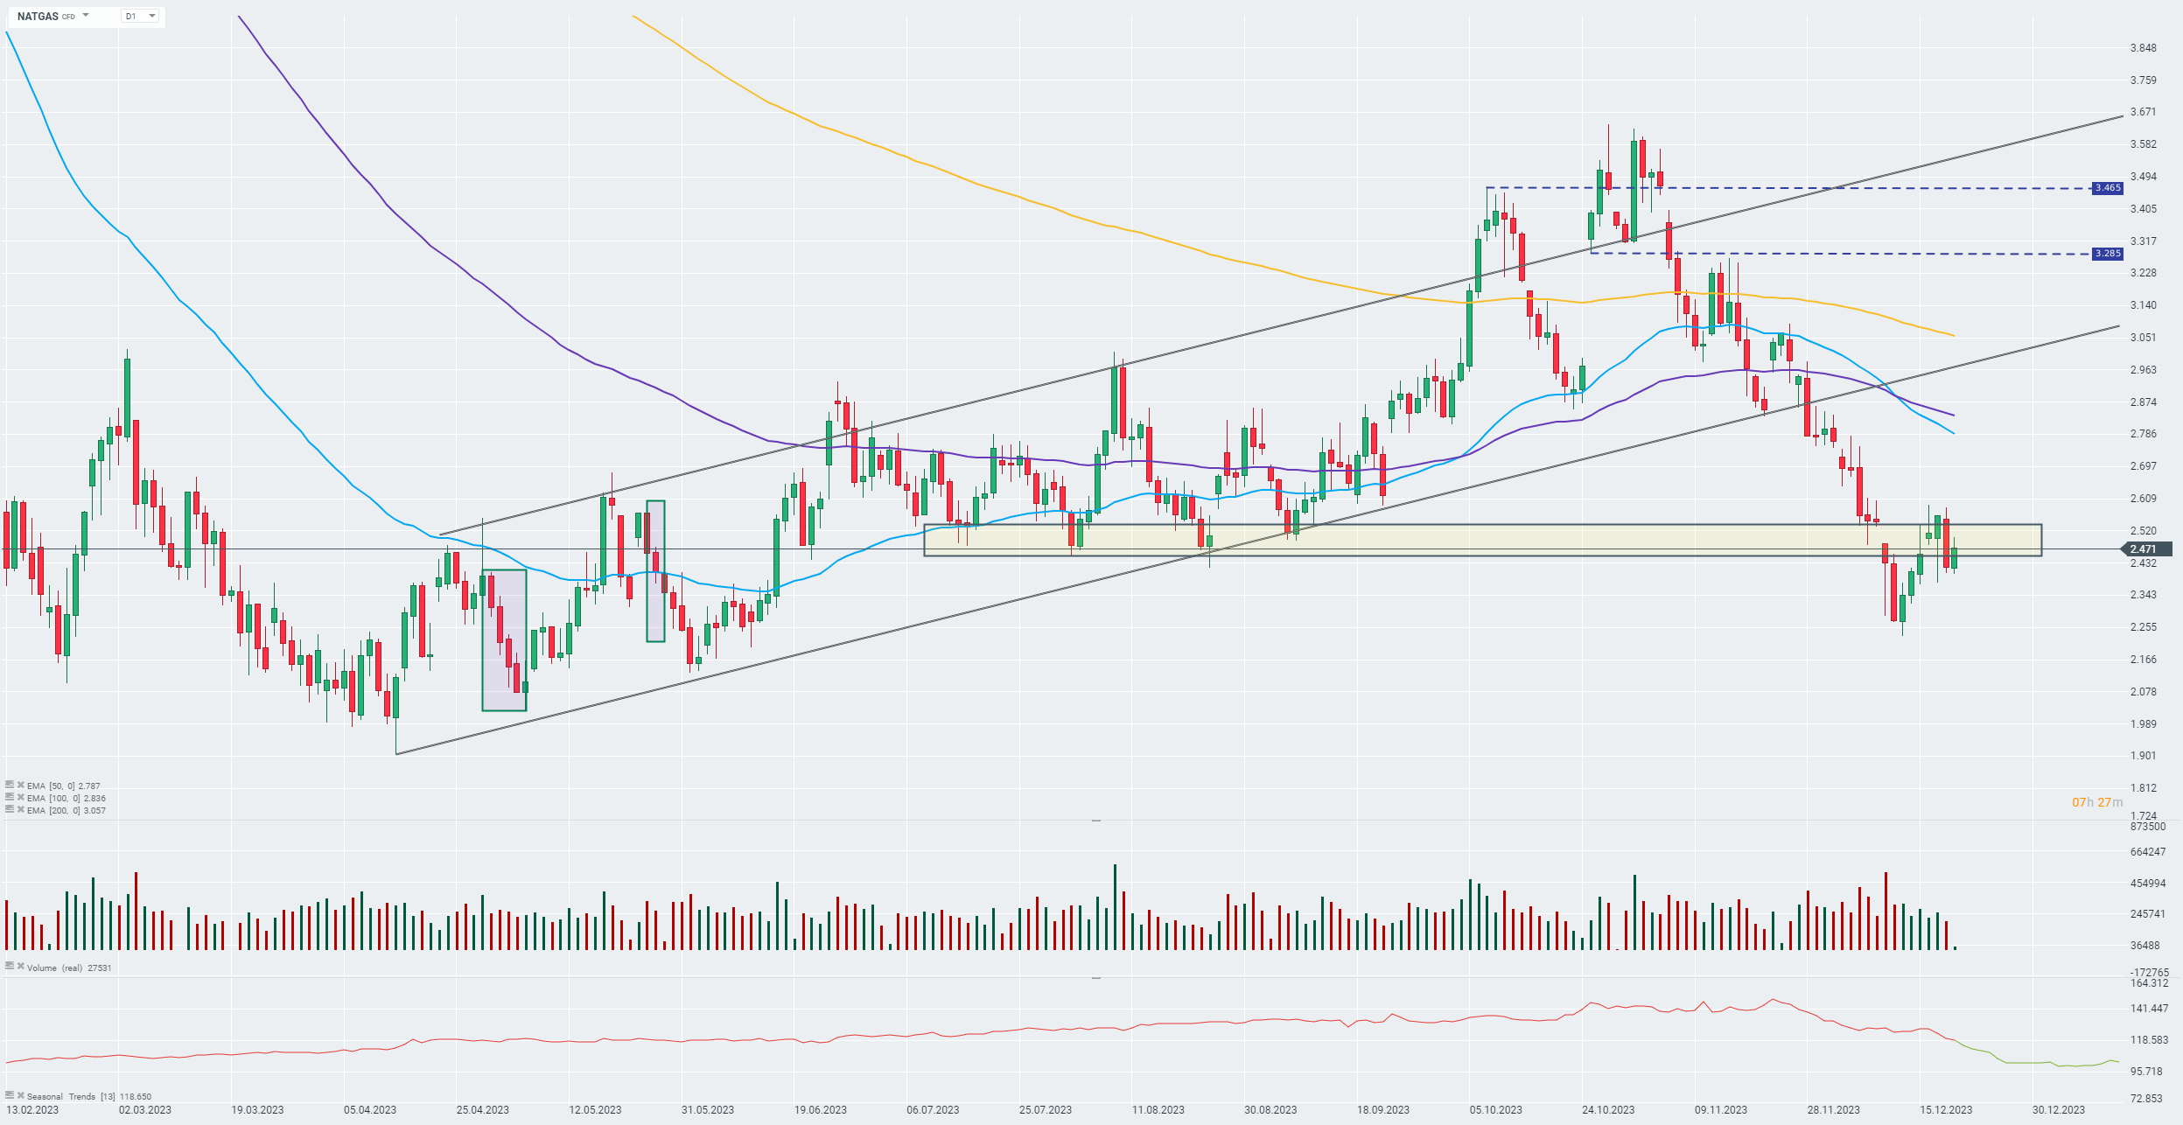Click the panel divider handle above volume pane
The image size is (2183, 1125).
1095,821
